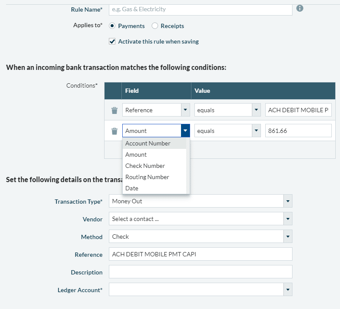Open the Ledger Account dropdown arrow
The width and height of the screenshot is (340, 309).
pyautogui.click(x=288, y=290)
